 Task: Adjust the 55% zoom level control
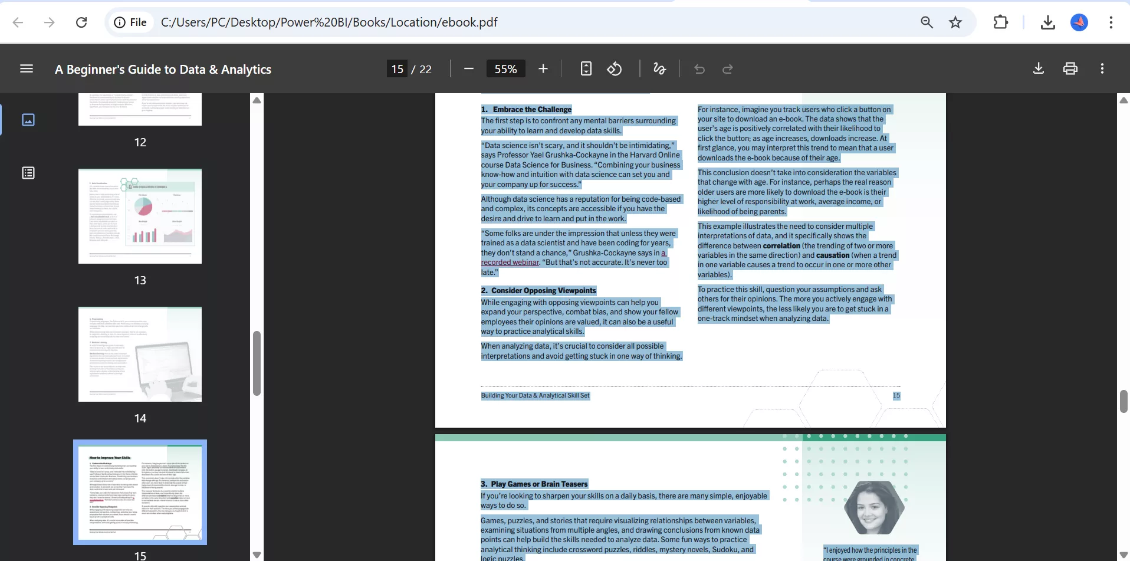point(505,68)
